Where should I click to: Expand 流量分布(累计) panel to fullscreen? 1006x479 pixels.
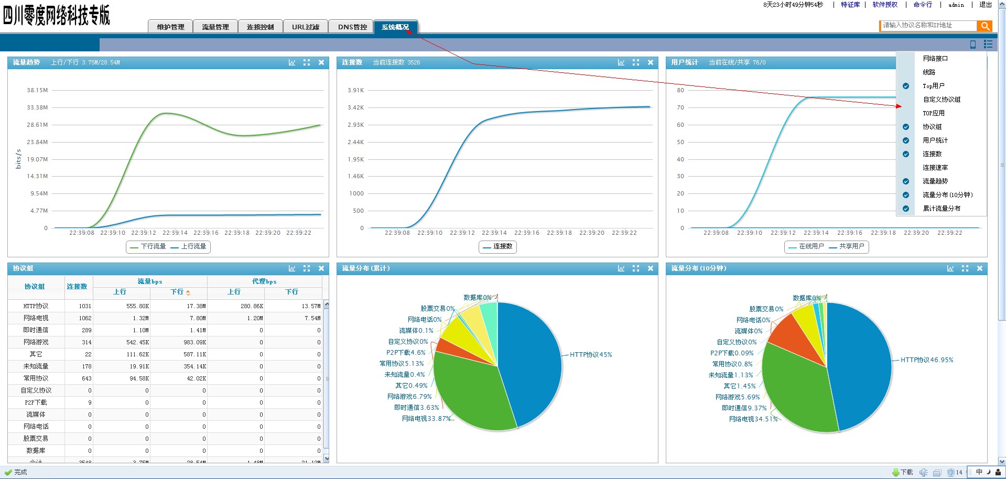(636, 268)
